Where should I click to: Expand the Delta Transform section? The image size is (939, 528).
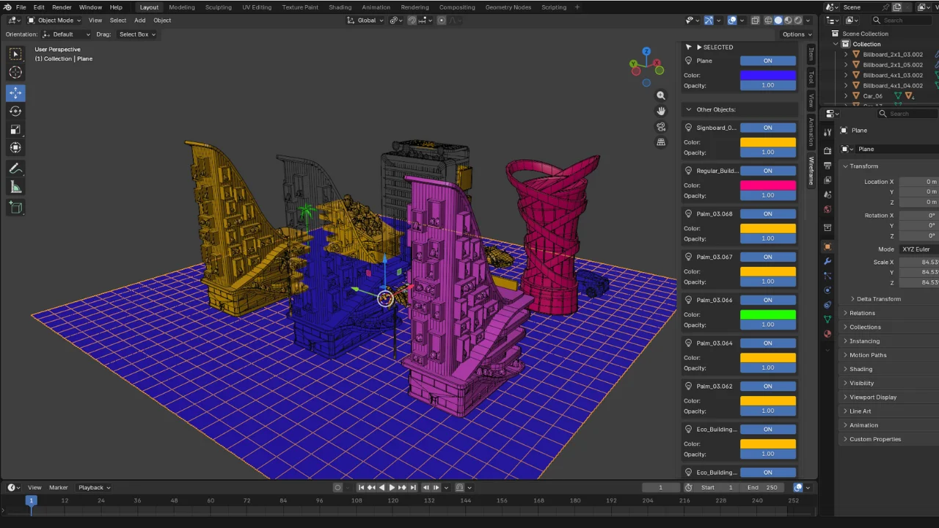(x=878, y=298)
